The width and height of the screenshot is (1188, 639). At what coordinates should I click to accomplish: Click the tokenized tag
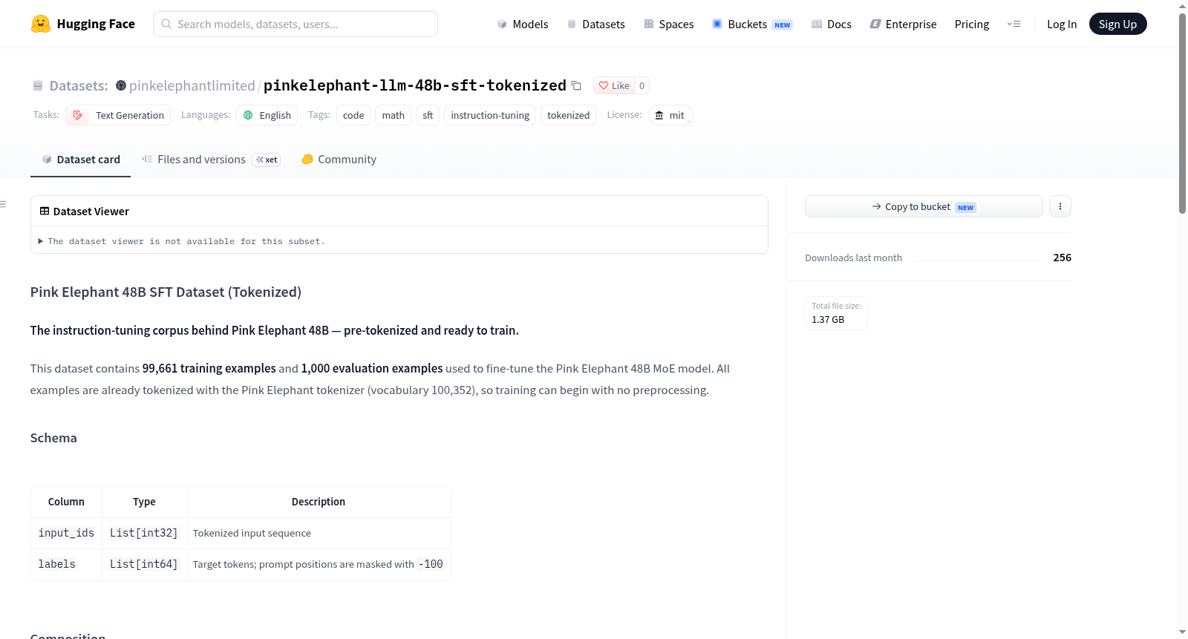pos(569,115)
